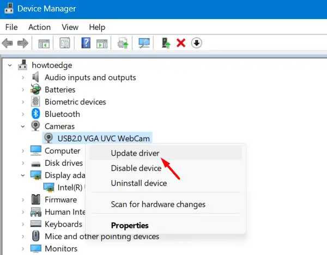Click the Device Manager title bar icon

tap(9, 8)
